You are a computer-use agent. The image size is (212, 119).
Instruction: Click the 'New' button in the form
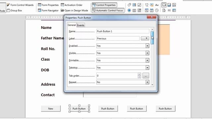[51, 109]
